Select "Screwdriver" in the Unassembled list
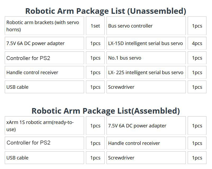This screenshot has height=169, width=212. pyautogui.click(x=146, y=87)
